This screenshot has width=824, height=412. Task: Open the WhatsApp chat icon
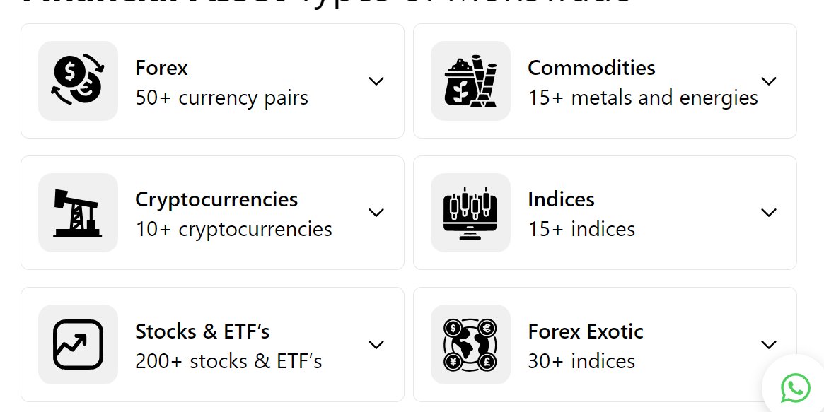click(796, 388)
